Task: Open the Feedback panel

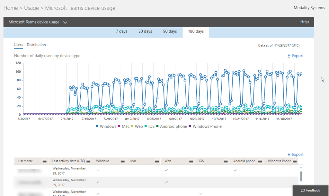Action: [x=310, y=191]
